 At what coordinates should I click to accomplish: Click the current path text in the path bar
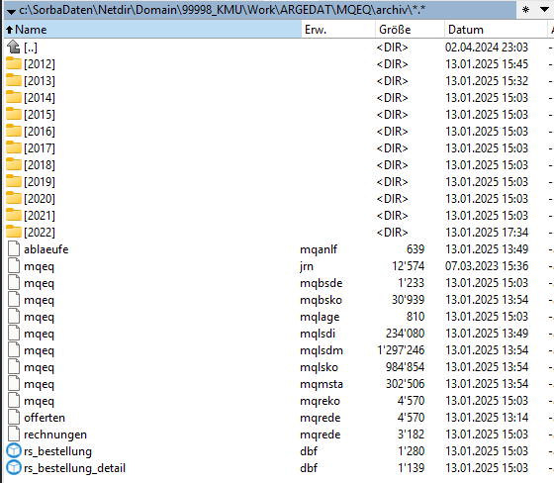(222, 10)
